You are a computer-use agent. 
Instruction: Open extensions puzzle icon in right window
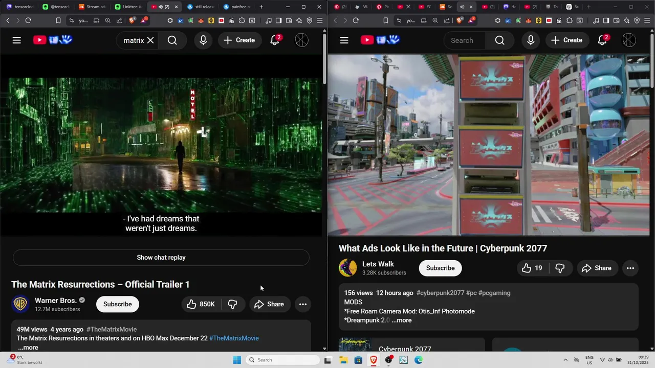[x=570, y=20]
